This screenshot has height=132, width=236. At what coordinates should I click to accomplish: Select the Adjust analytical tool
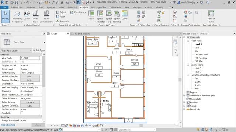click(61, 12)
